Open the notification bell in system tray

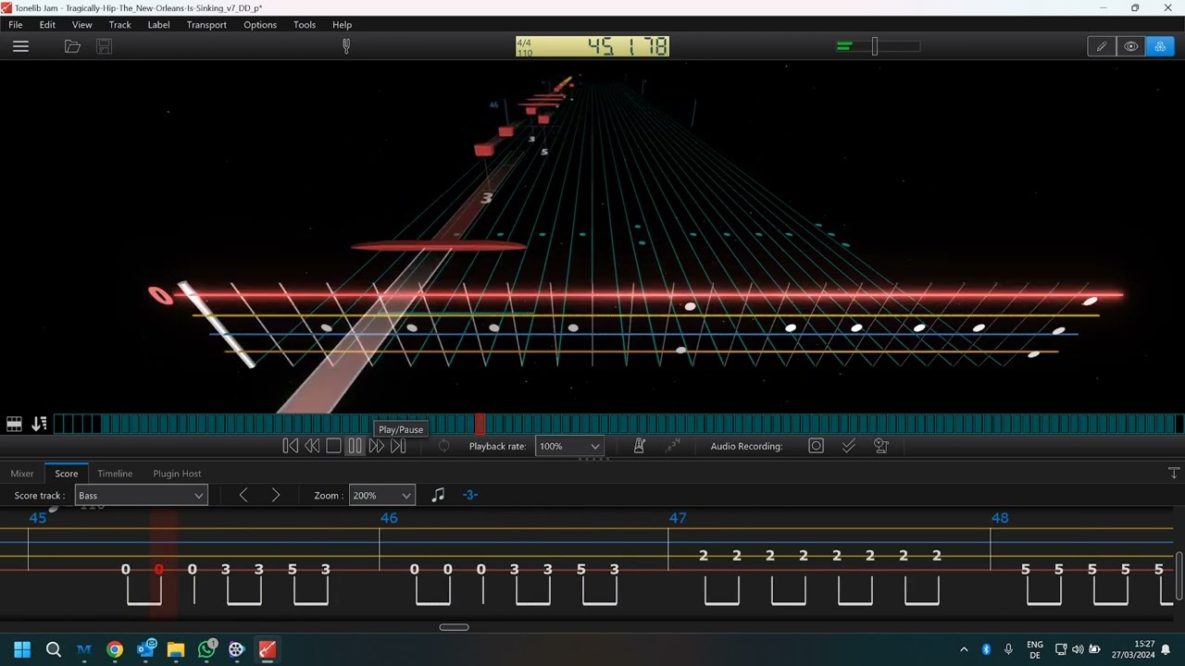coord(1166,649)
